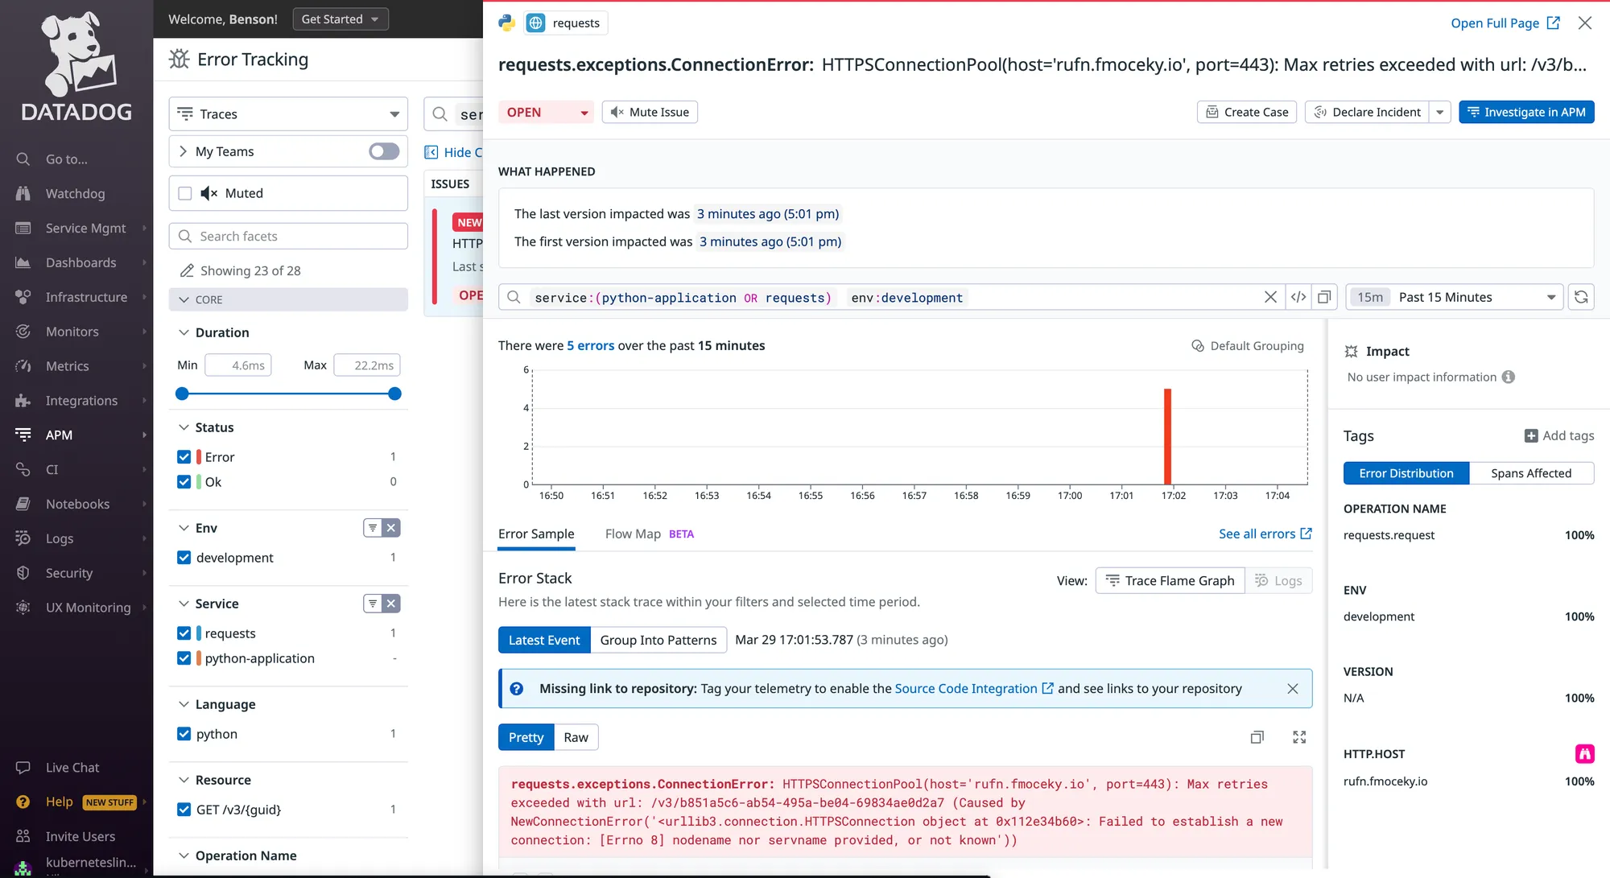Image resolution: width=1610 pixels, height=878 pixels.
Task: Drag the minimum duration slider handle
Action: [x=182, y=393]
